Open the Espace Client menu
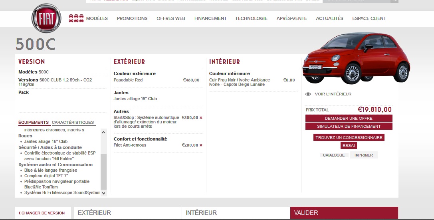The width and height of the screenshot is (434, 220). click(369, 18)
